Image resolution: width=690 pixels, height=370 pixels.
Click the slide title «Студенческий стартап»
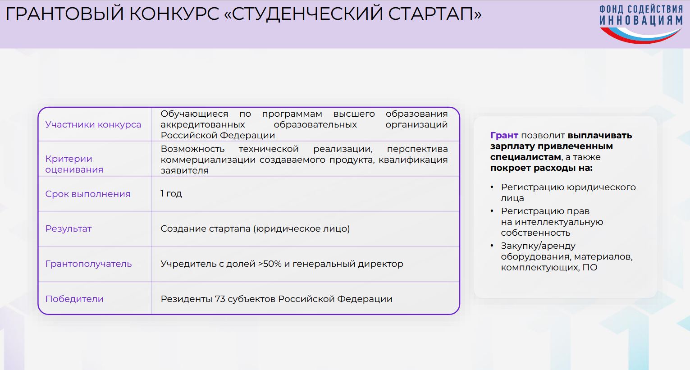click(x=243, y=14)
